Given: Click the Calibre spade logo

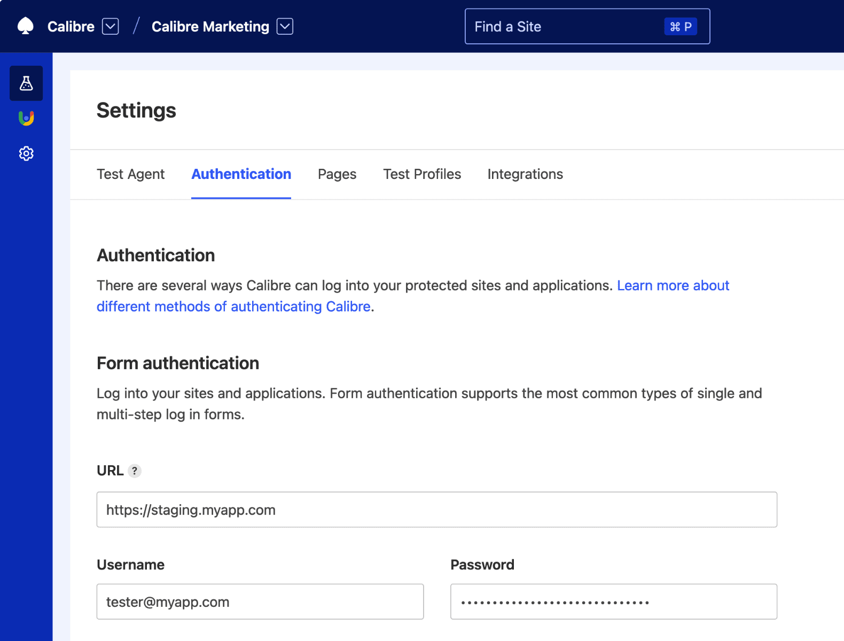Looking at the screenshot, I should coord(25,26).
